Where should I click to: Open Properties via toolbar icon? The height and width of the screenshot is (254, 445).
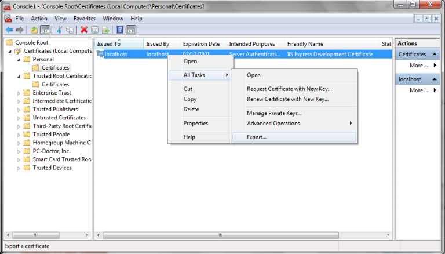coord(95,30)
